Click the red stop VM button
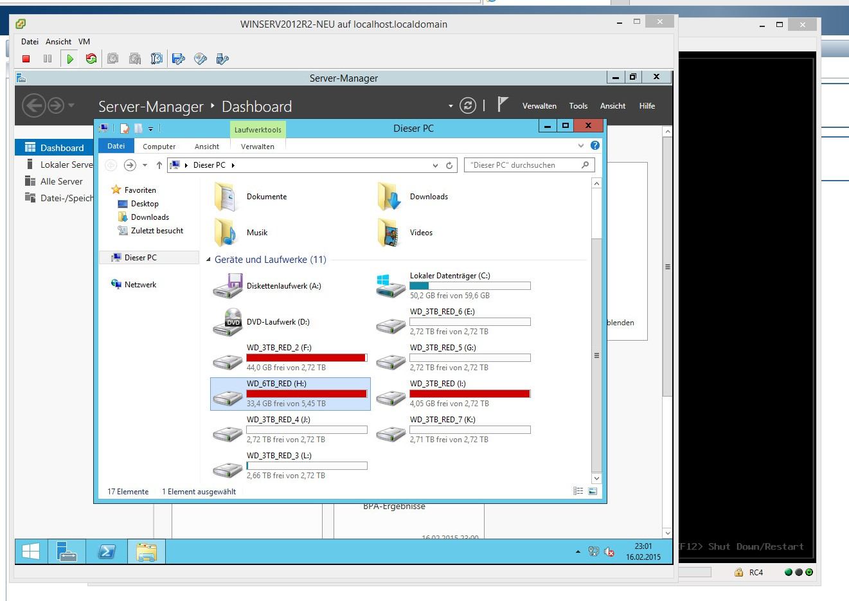This screenshot has height=601, width=849. (x=26, y=59)
